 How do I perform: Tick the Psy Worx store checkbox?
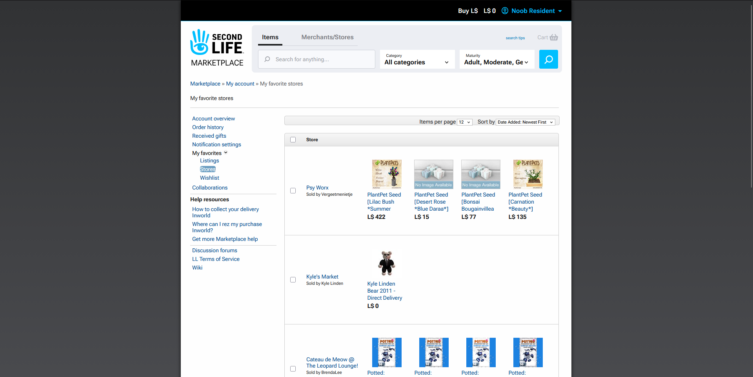[293, 191]
